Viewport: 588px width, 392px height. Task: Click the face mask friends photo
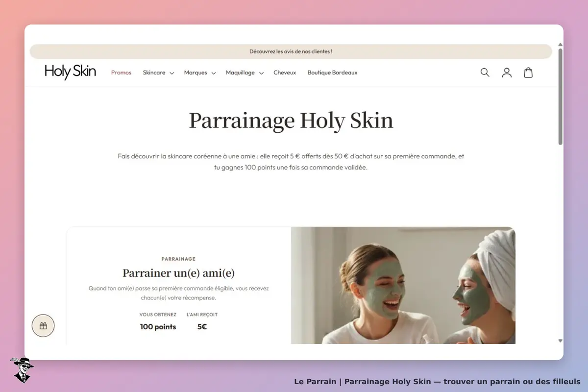point(403,285)
